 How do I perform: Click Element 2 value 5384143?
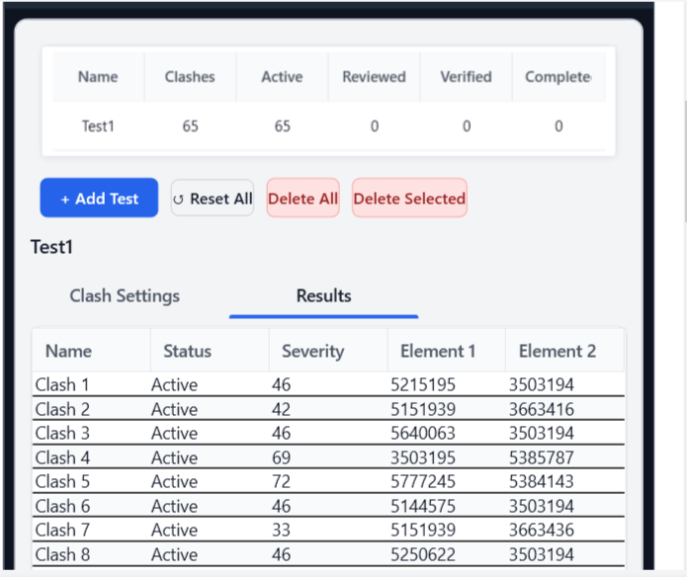[x=542, y=481]
